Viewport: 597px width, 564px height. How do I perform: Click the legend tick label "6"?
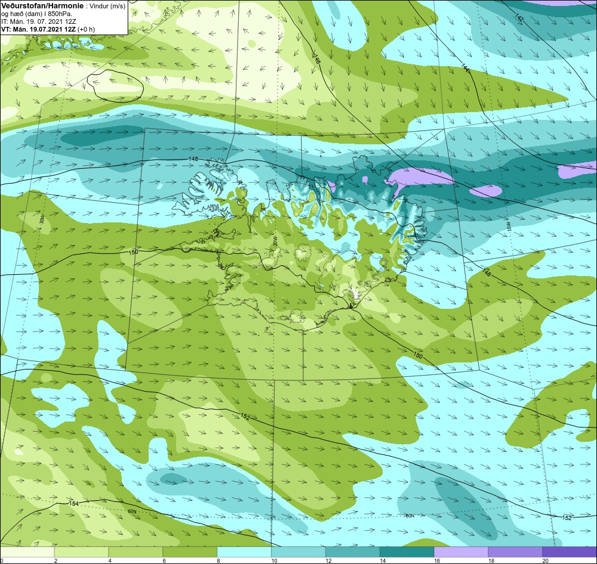pos(164,560)
